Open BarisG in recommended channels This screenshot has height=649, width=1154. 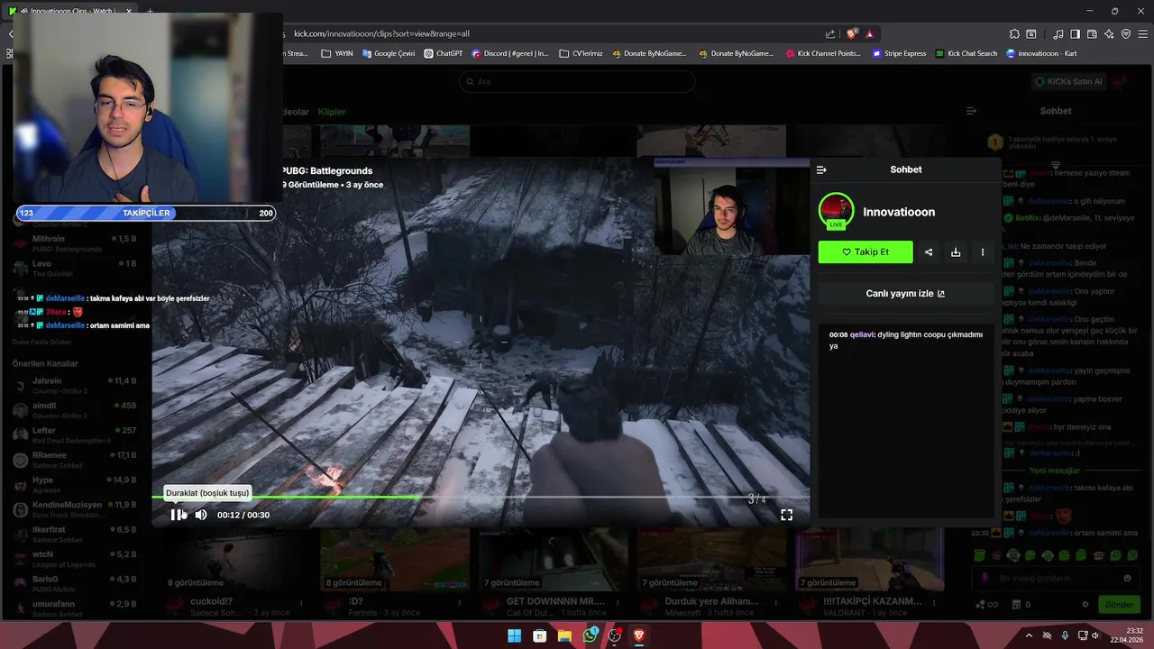click(75, 583)
